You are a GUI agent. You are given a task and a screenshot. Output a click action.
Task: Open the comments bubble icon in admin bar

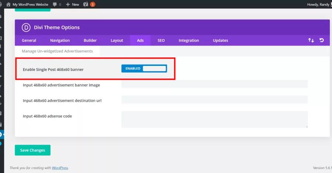coord(55,4)
